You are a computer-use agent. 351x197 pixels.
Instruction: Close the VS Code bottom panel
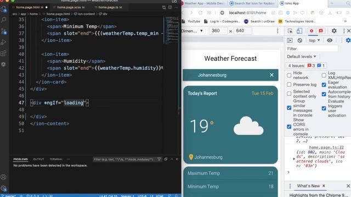coord(177,159)
